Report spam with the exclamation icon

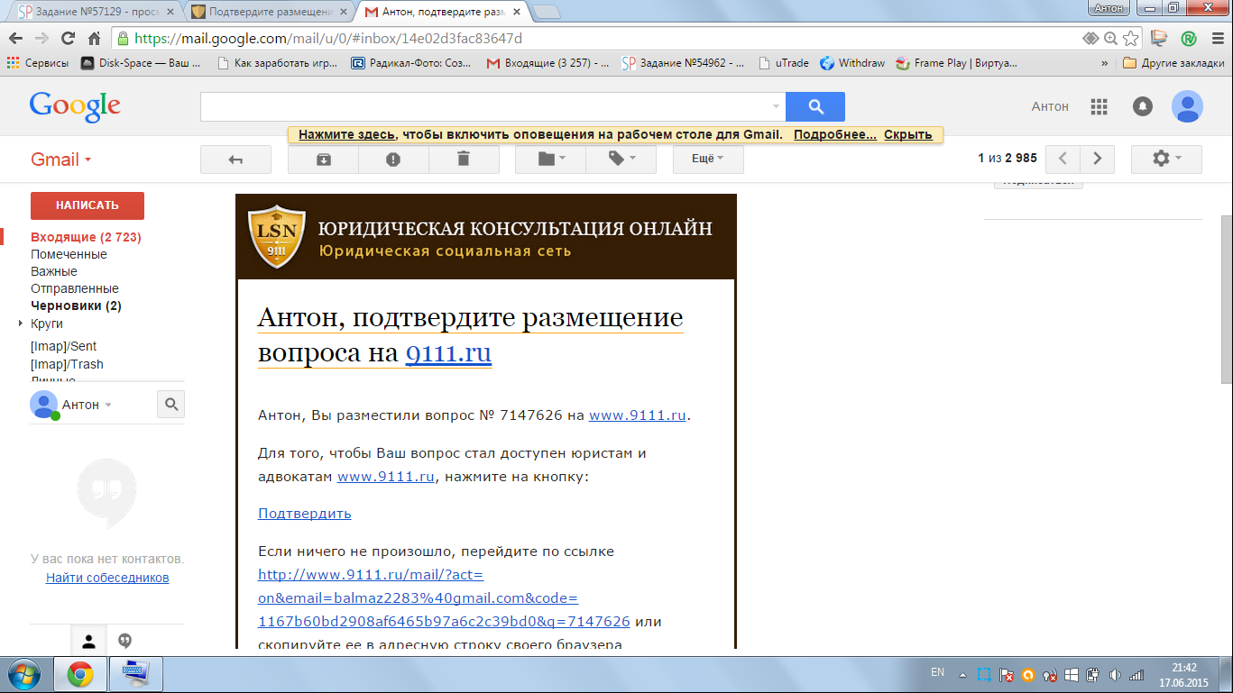(x=393, y=159)
